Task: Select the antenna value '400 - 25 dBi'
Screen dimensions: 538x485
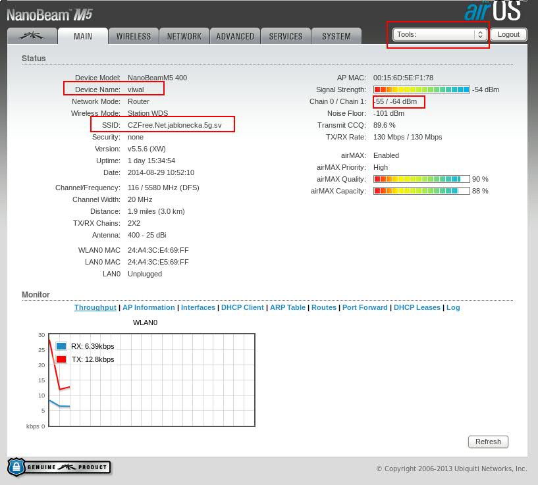Action: (147, 235)
